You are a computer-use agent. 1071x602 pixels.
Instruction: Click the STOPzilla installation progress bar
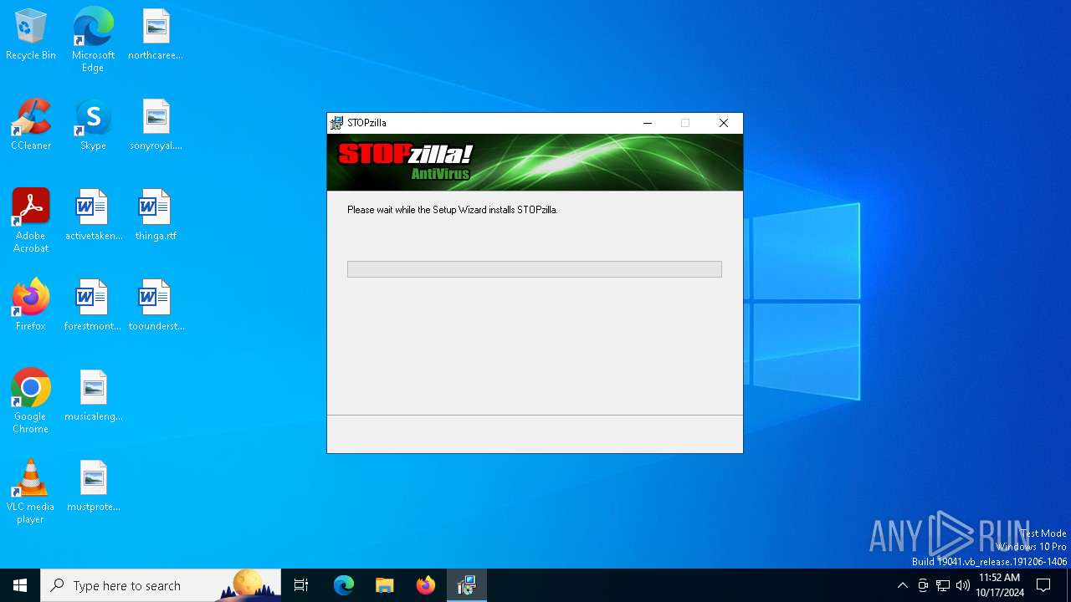535,269
